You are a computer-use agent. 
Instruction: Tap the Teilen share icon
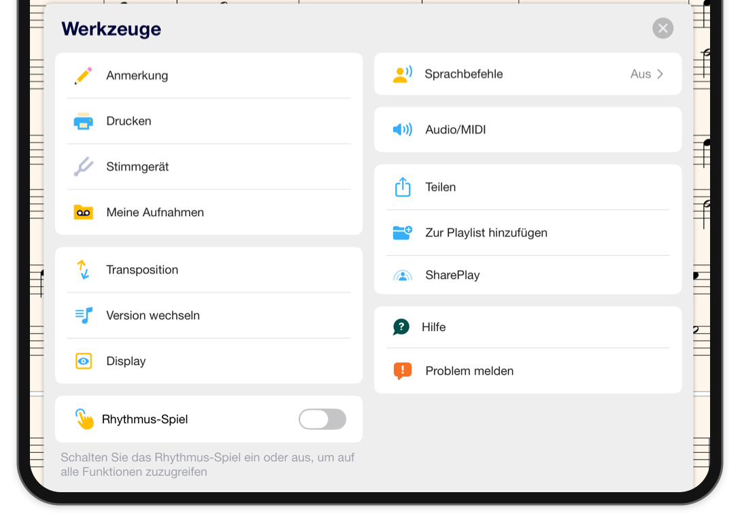(x=403, y=187)
